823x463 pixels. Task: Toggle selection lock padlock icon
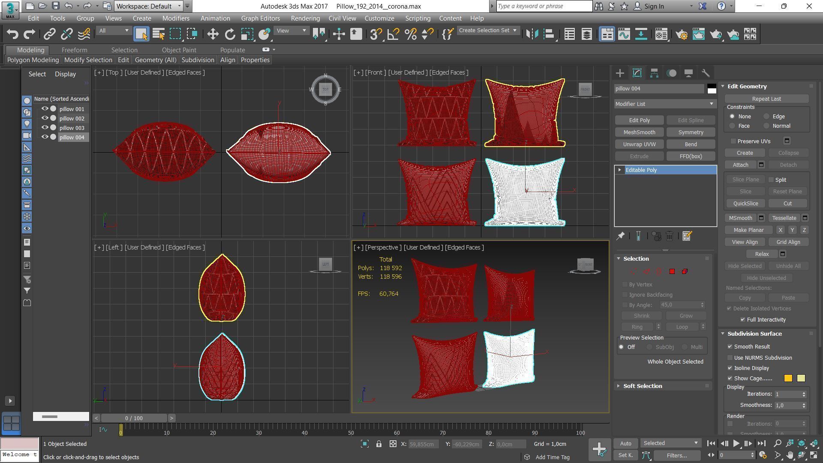click(379, 444)
